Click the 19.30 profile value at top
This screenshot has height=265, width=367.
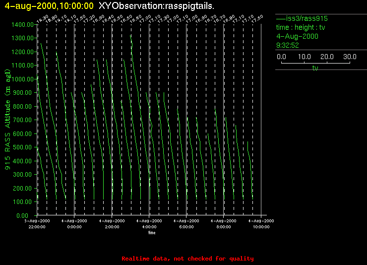click(42, 19)
